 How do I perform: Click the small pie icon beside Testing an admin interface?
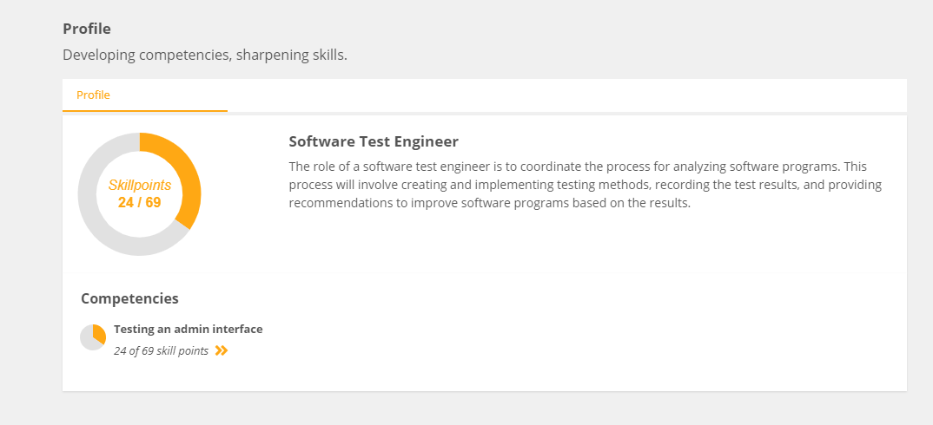point(93,337)
